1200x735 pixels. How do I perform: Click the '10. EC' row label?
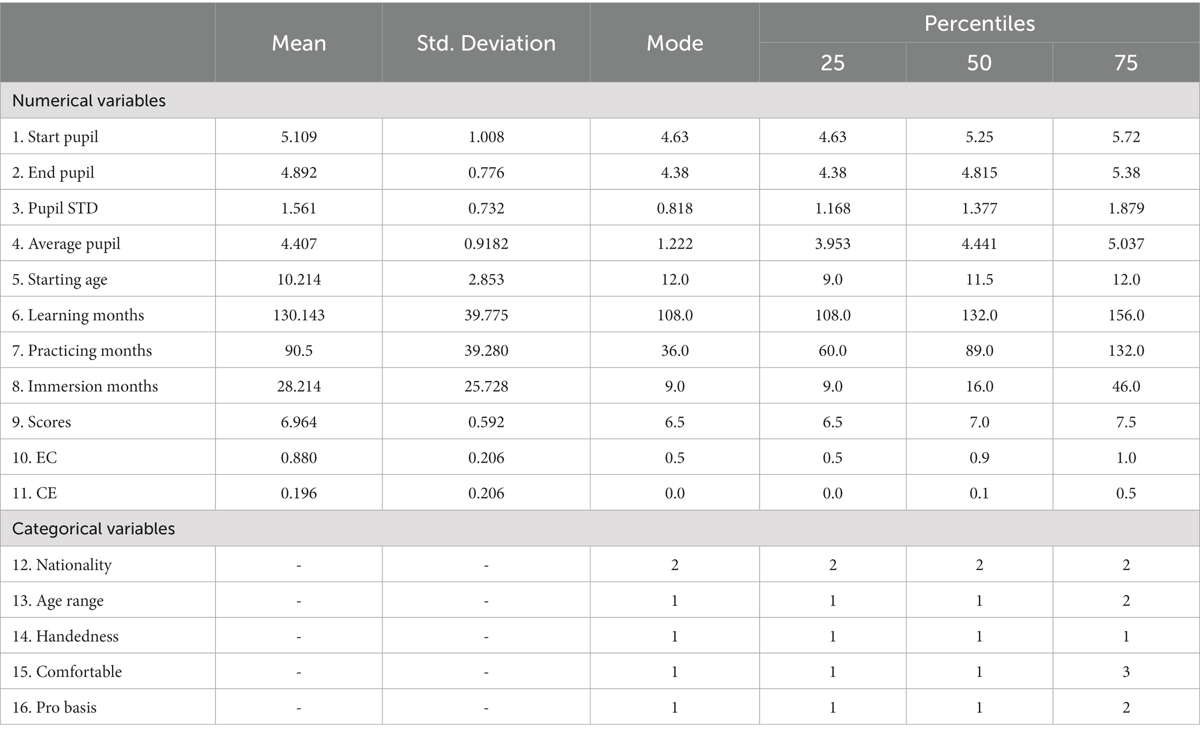[x=35, y=458]
